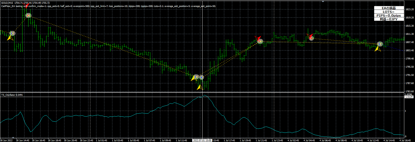
Task: Click the 1 Jul 21:45 time axis label
Action: pos(261,140)
